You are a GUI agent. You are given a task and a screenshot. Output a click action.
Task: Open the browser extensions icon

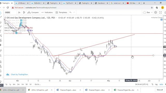(157, 7)
